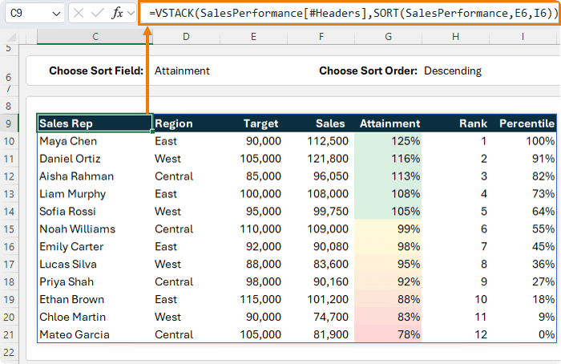Click the Cancel X icon in formula bar
The height and width of the screenshot is (364, 561).
point(79,14)
